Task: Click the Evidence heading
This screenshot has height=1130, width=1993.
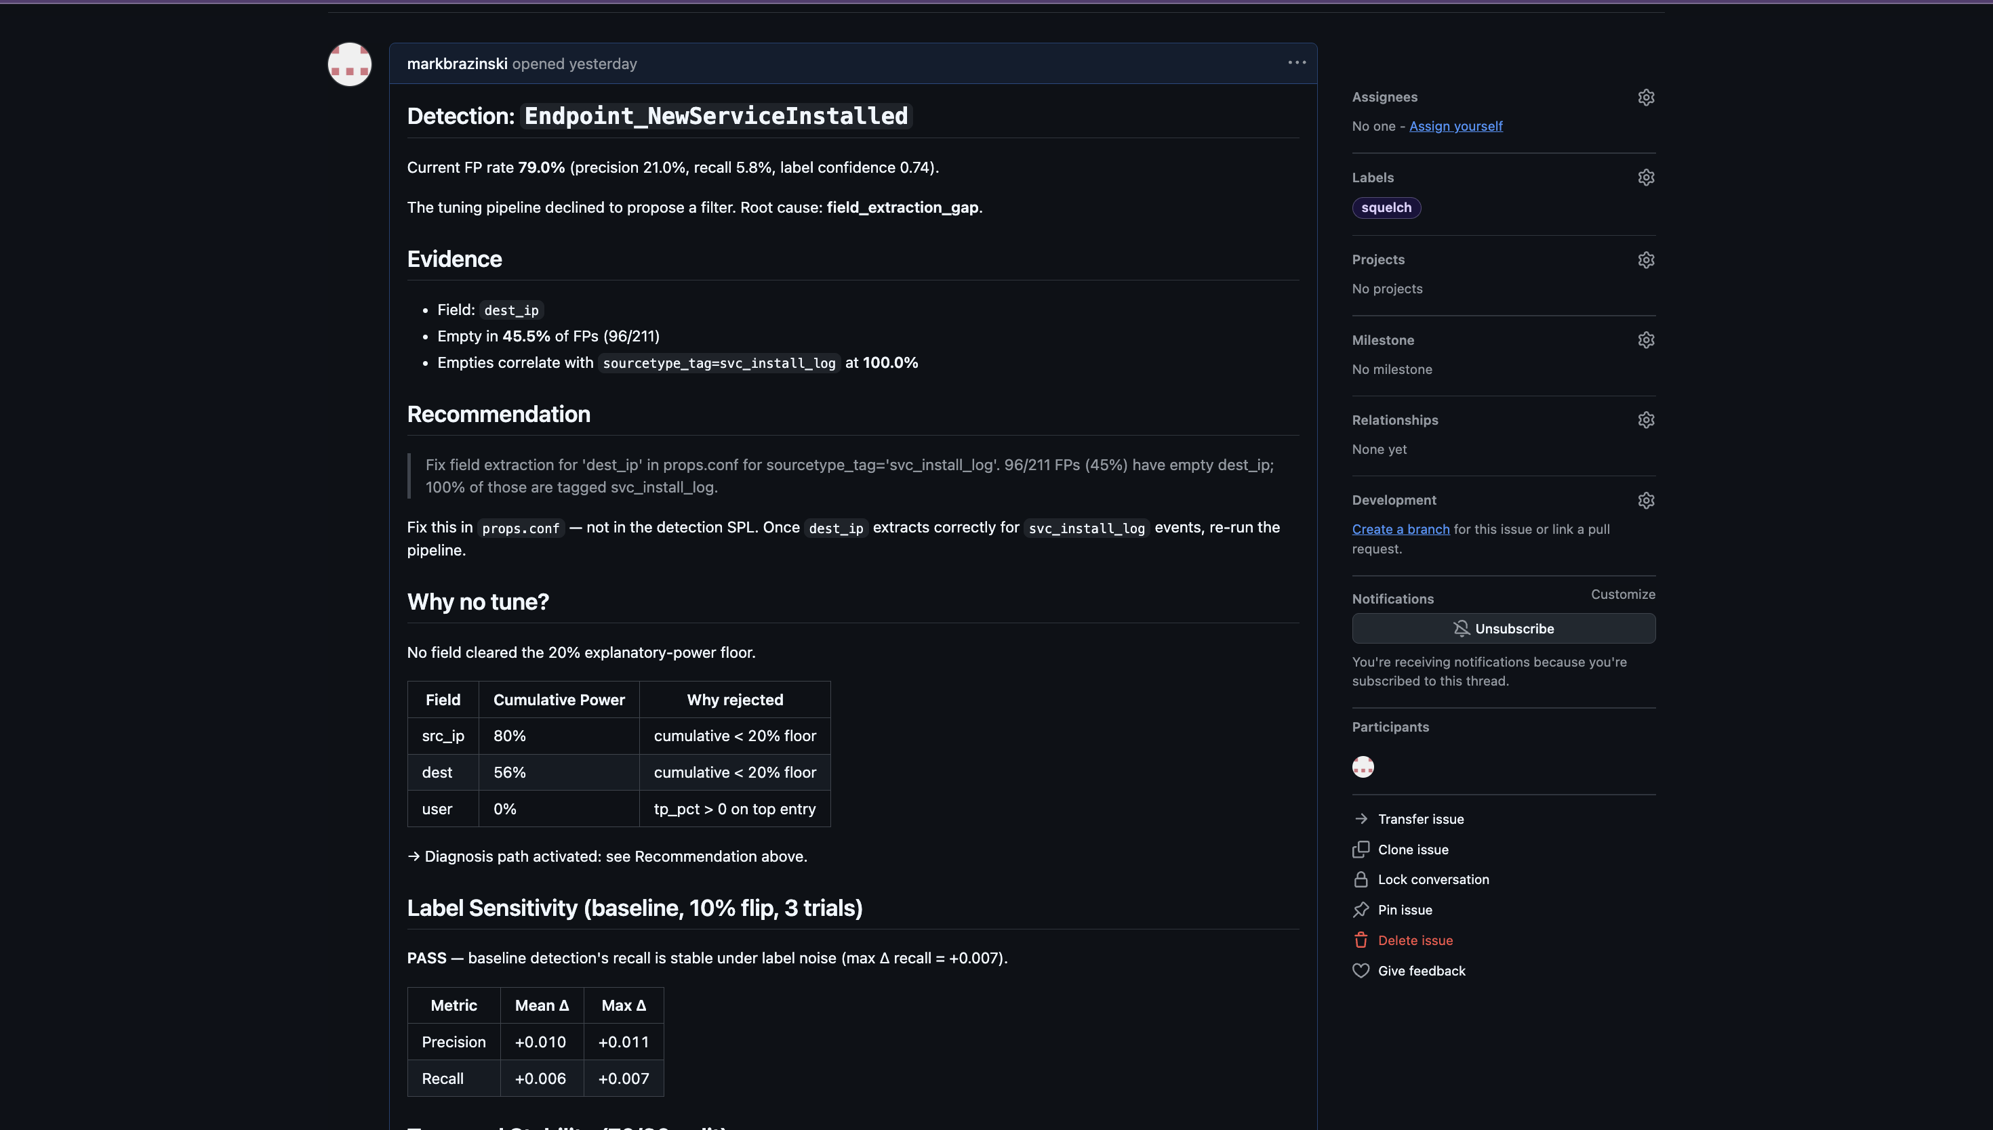Action: coord(454,259)
